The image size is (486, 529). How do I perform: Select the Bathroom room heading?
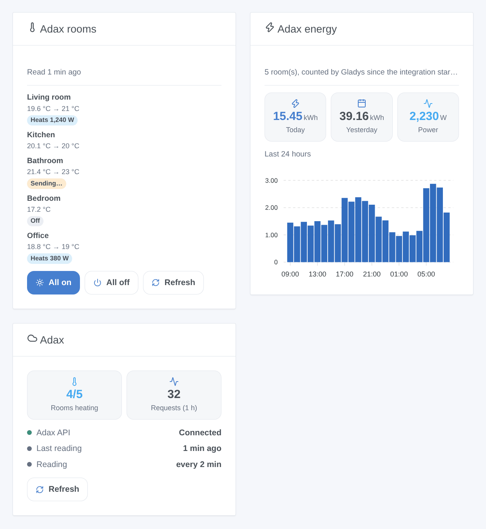pos(45,161)
